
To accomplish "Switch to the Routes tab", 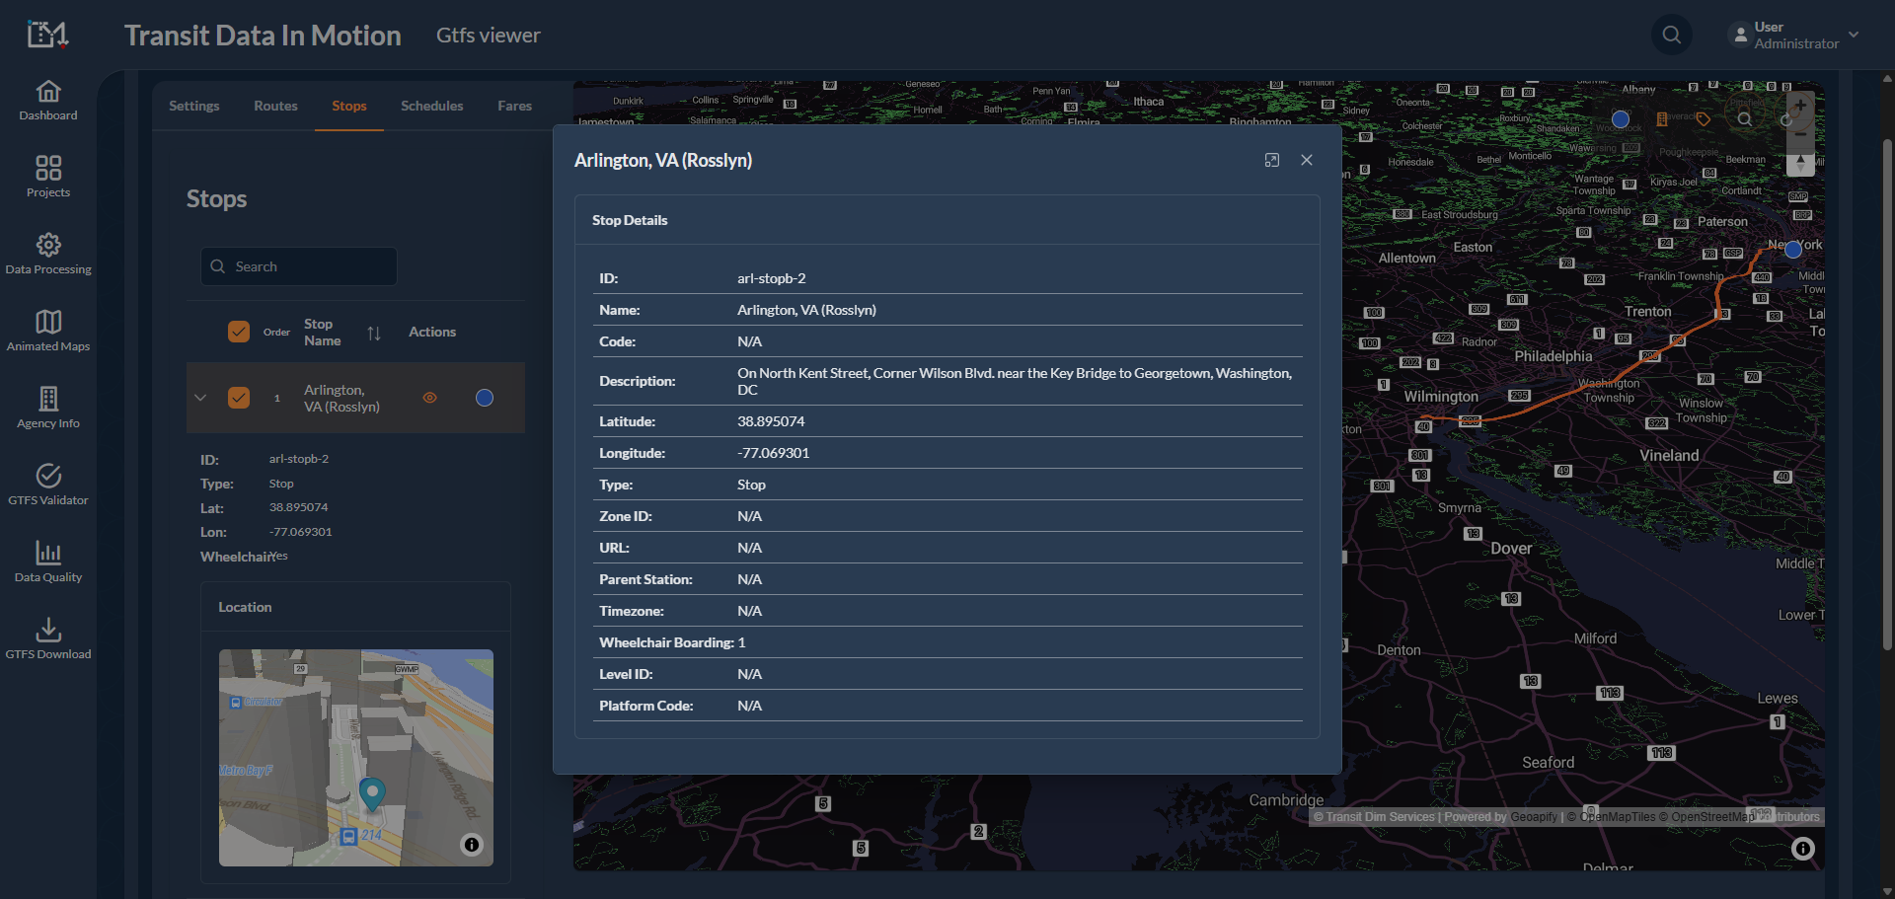I will pos(275,106).
